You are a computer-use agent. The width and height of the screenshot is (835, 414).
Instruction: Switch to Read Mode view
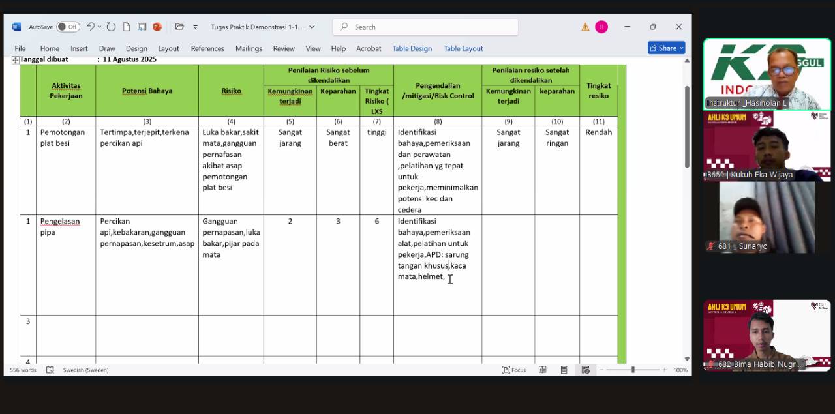(542, 370)
